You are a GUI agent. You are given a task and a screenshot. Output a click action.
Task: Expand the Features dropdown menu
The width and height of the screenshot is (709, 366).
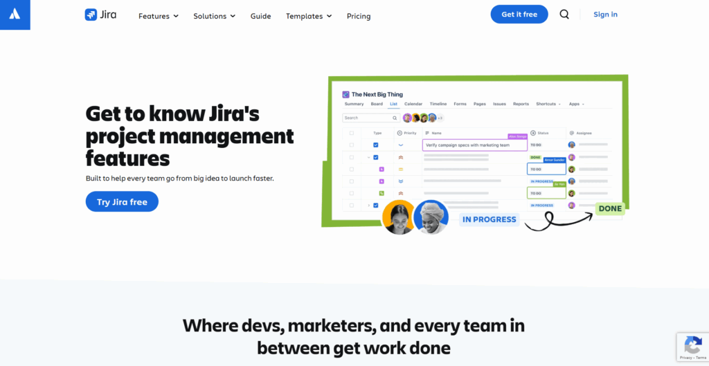pos(159,16)
